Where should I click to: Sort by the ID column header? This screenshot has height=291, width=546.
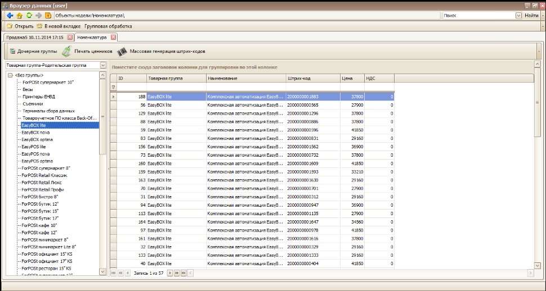tap(132, 78)
